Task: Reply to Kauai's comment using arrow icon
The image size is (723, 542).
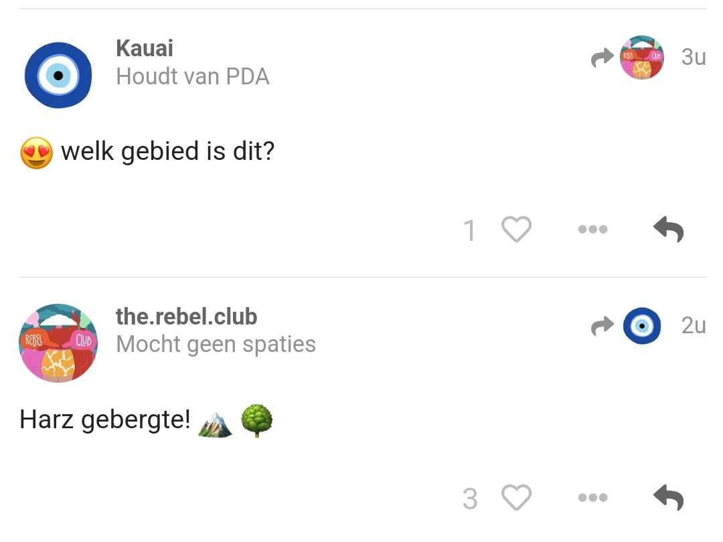Action: [669, 229]
